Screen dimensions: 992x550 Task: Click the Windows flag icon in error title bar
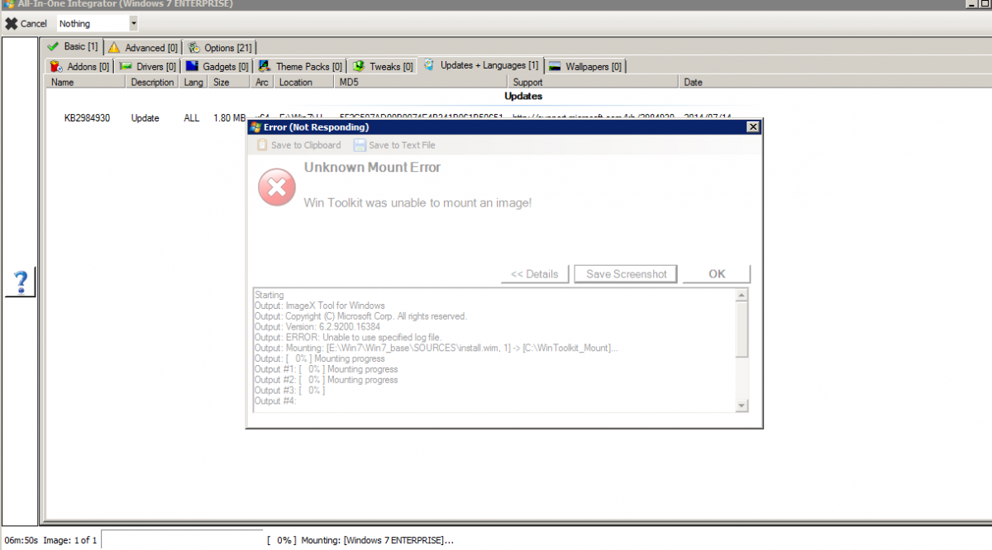click(255, 127)
